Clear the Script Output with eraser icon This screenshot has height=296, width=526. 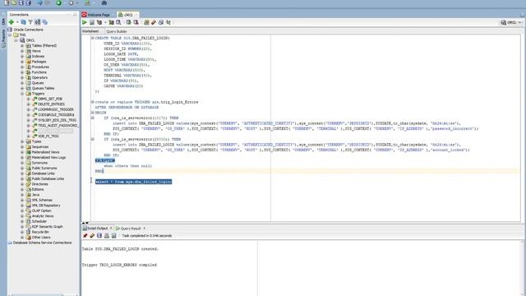[92, 236]
